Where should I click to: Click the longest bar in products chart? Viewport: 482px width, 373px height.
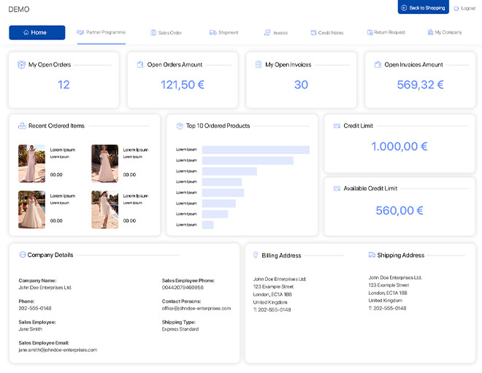[x=256, y=150]
